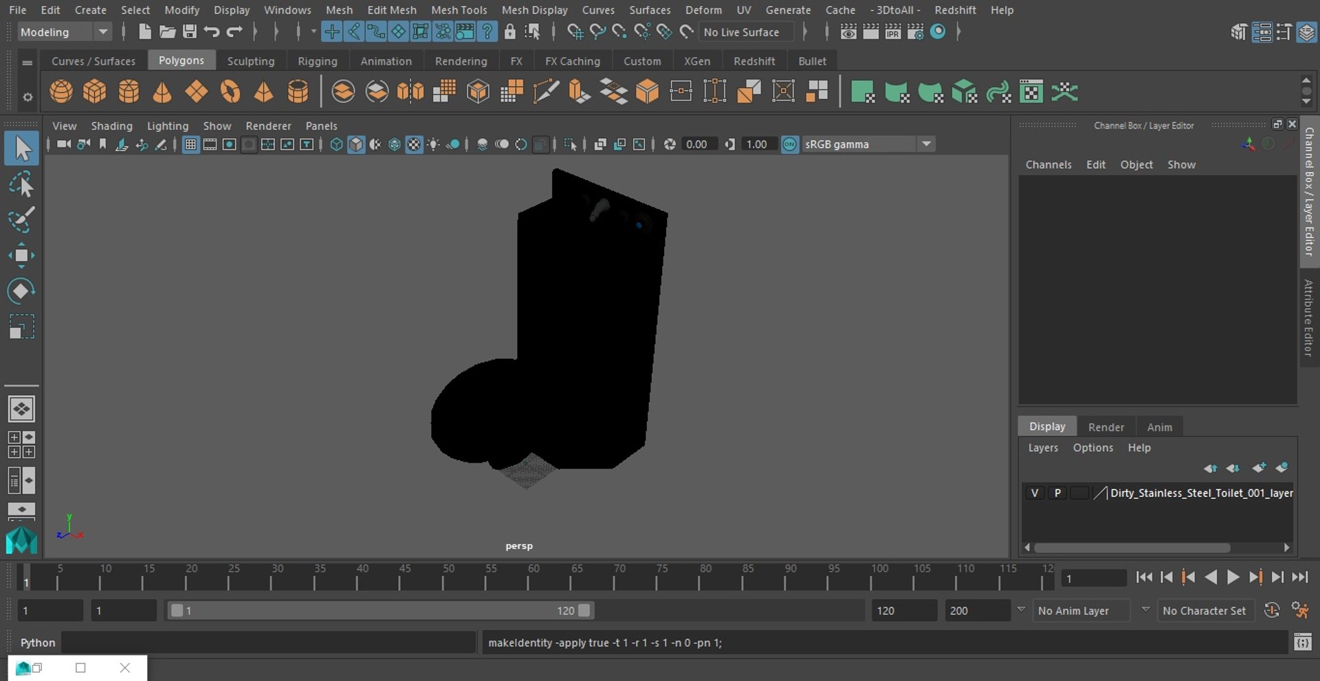Create a polygon pyramid from the shelf
Image resolution: width=1320 pixels, height=681 pixels.
[264, 91]
